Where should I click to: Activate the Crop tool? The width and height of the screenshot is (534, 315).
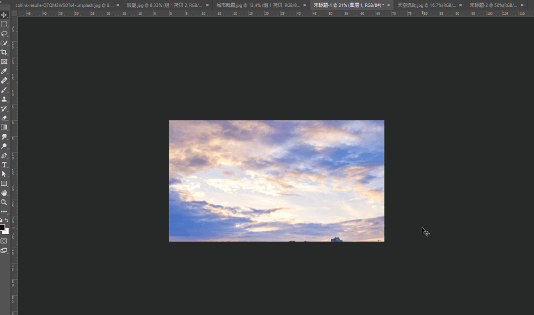pyautogui.click(x=4, y=52)
